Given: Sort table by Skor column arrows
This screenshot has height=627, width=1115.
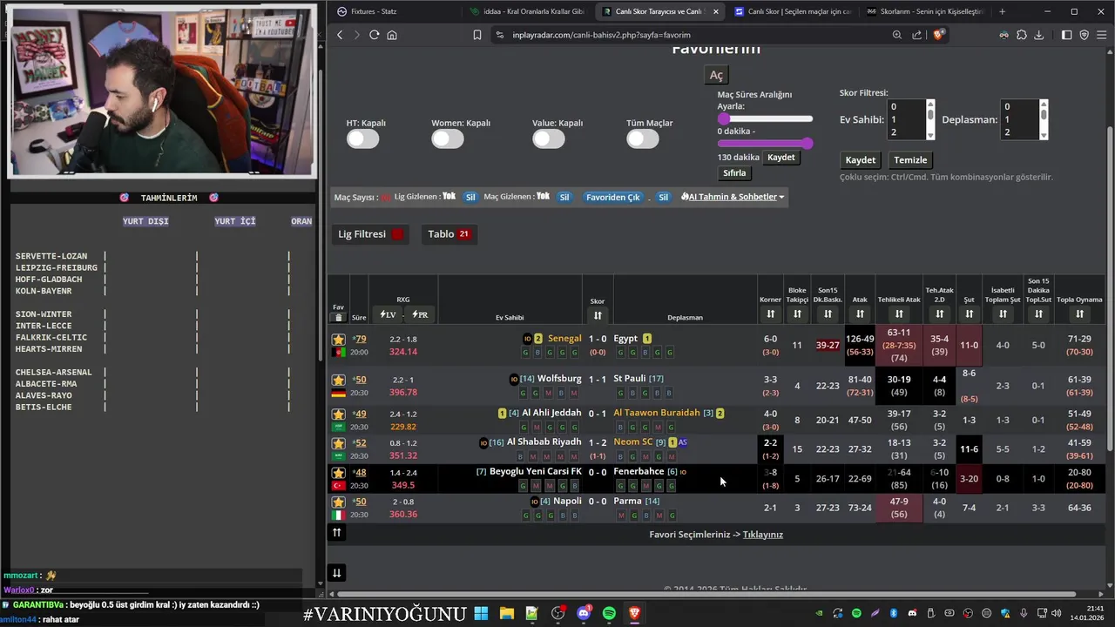Looking at the screenshot, I should point(598,315).
